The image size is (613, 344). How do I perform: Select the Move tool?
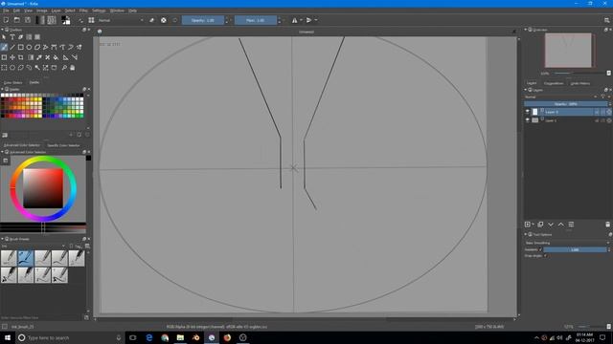pyautogui.click(x=12, y=57)
